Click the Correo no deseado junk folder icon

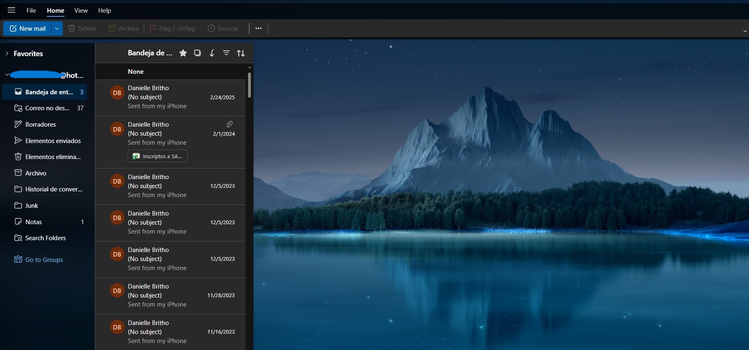click(x=18, y=108)
